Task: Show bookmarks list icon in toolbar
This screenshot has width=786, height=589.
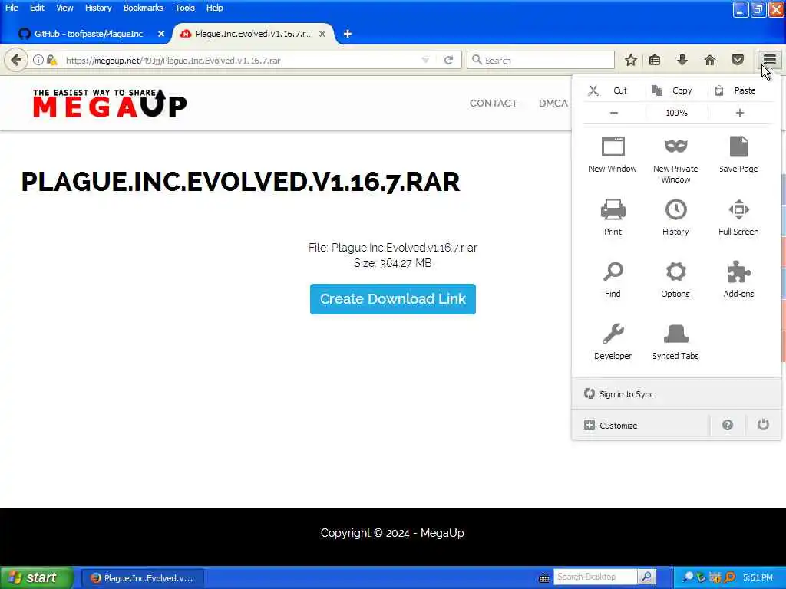Action: 655,61
